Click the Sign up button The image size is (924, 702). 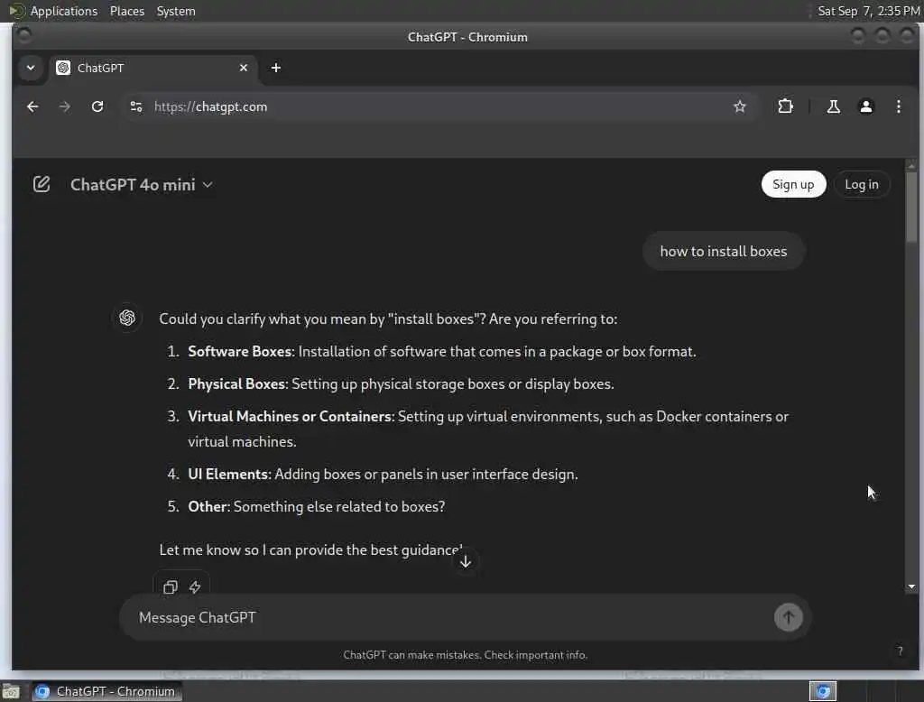click(x=793, y=184)
